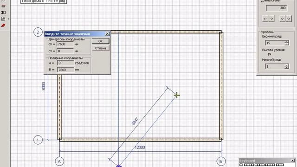Select the red eraser tool
This screenshot has width=297, height=167.
(3, 25)
